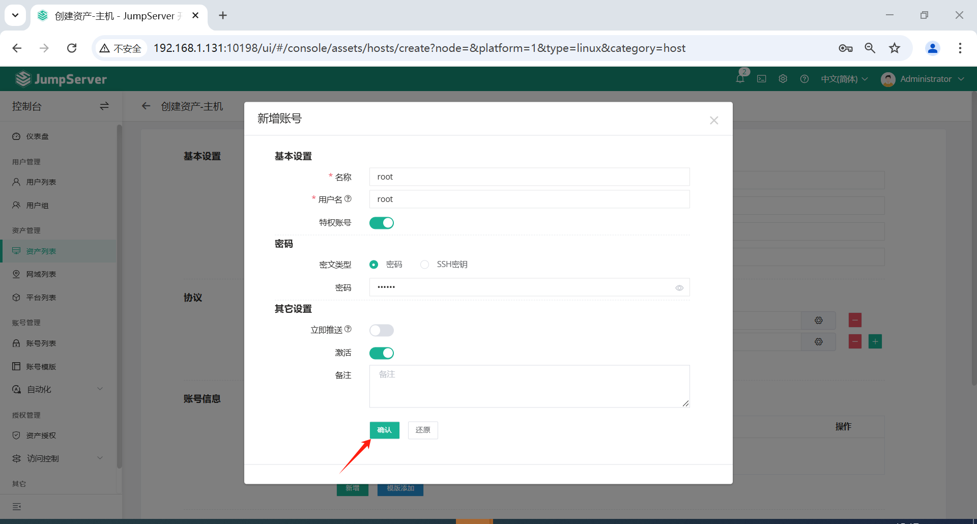
Task: Click the 新增 account button behind the dialog
Action: 353,489
